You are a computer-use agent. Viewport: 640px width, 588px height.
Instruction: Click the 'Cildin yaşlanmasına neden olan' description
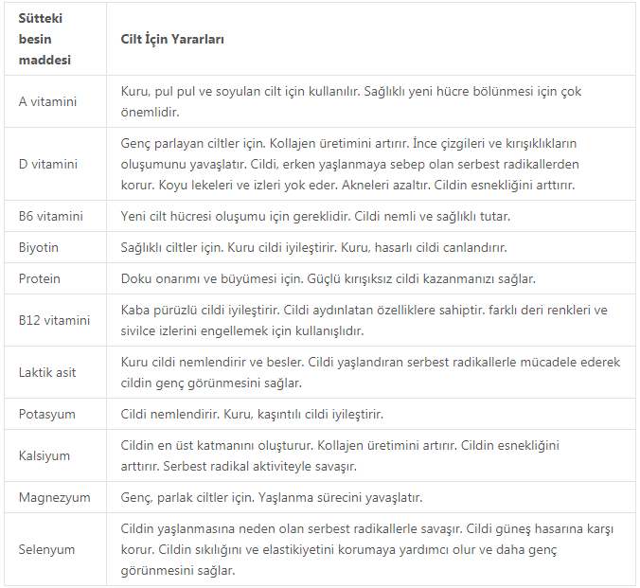coord(367,549)
